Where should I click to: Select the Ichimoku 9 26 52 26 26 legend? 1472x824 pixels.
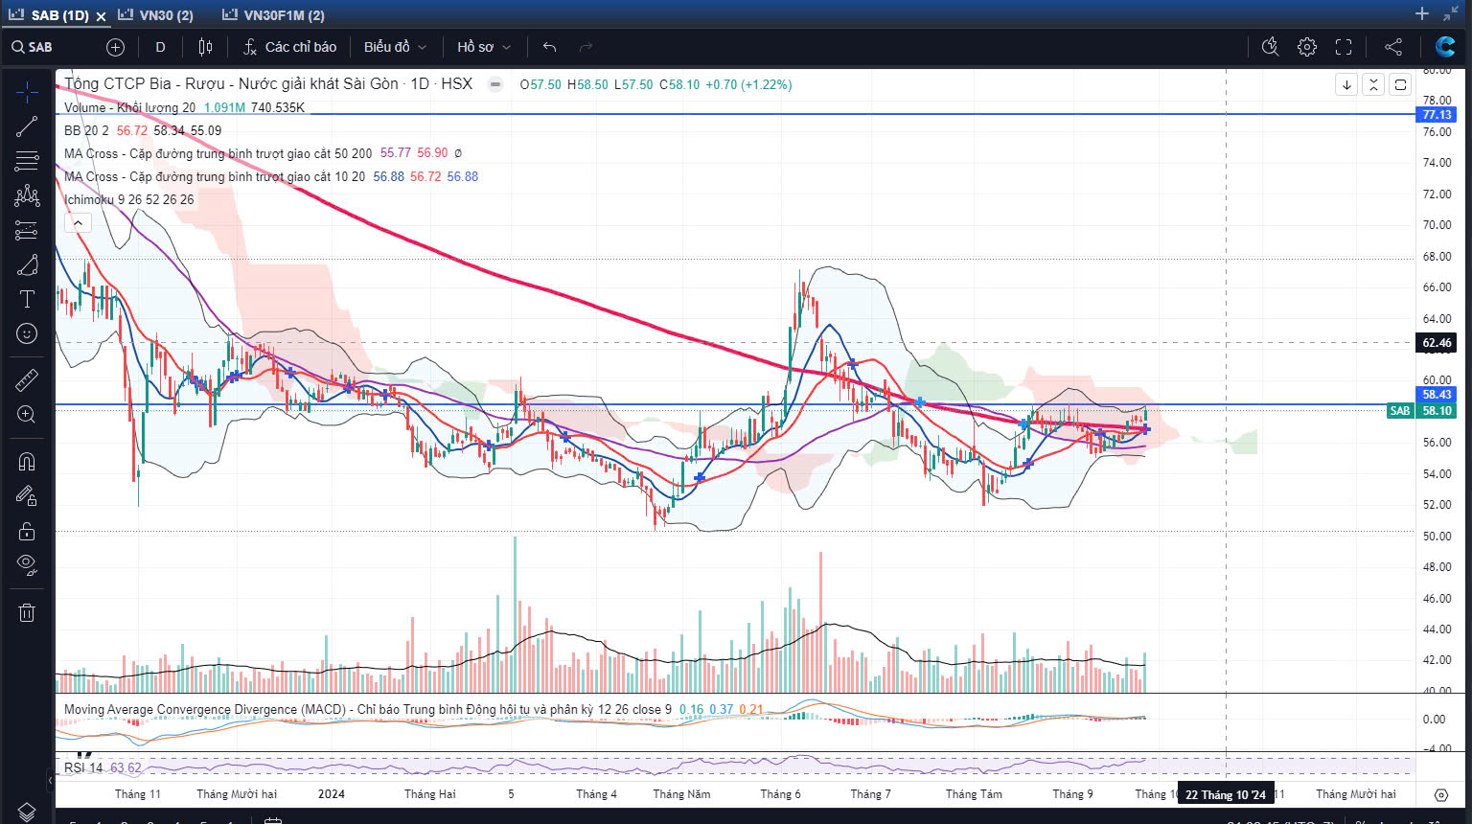(128, 199)
